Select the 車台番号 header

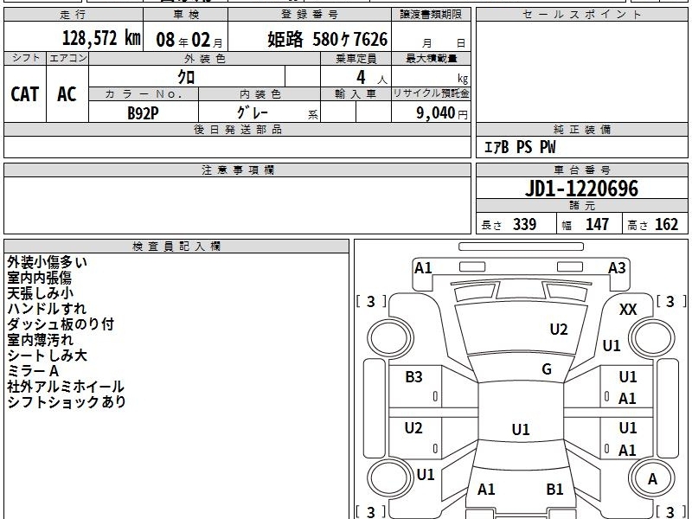(581, 170)
